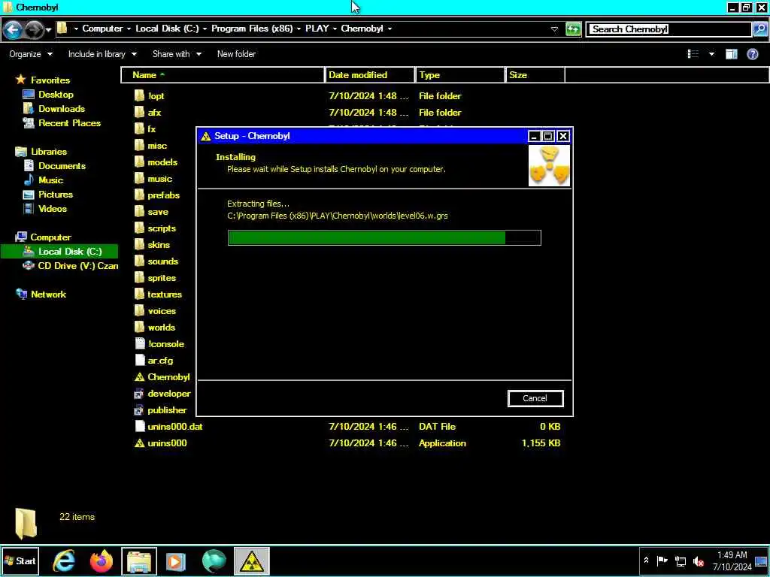770x577 pixels.
Task: Launch Firefox from taskbar
Action: [102, 561]
